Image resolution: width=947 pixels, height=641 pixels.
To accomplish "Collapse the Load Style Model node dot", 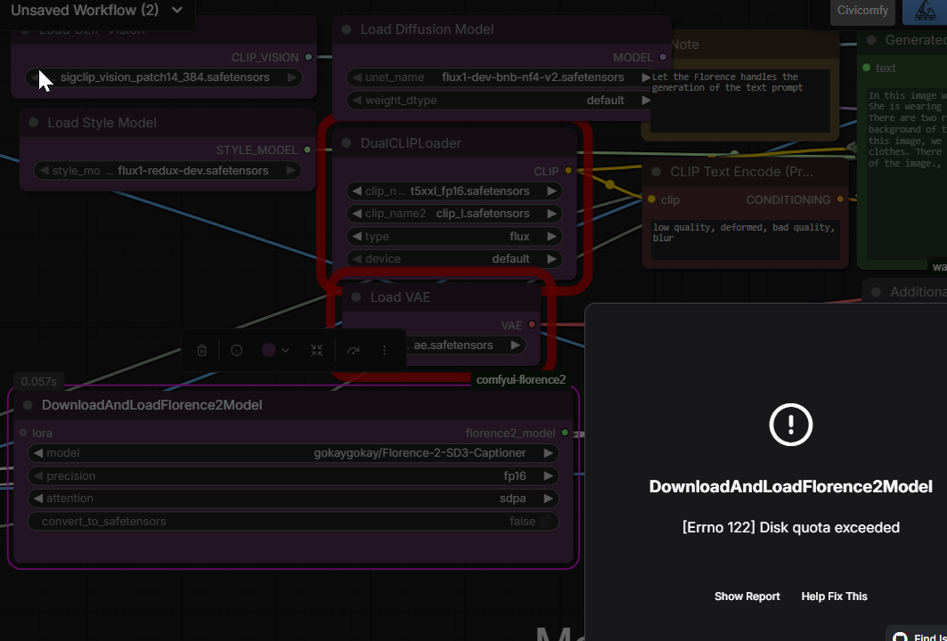I will tap(34, 123).
